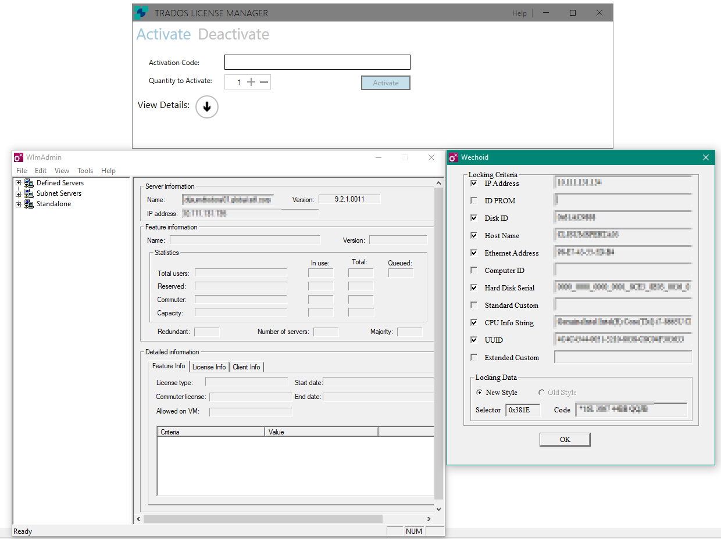721x539 pixels.
Task: Enable the Computer ID checkbox
Action: click(474, 271)
